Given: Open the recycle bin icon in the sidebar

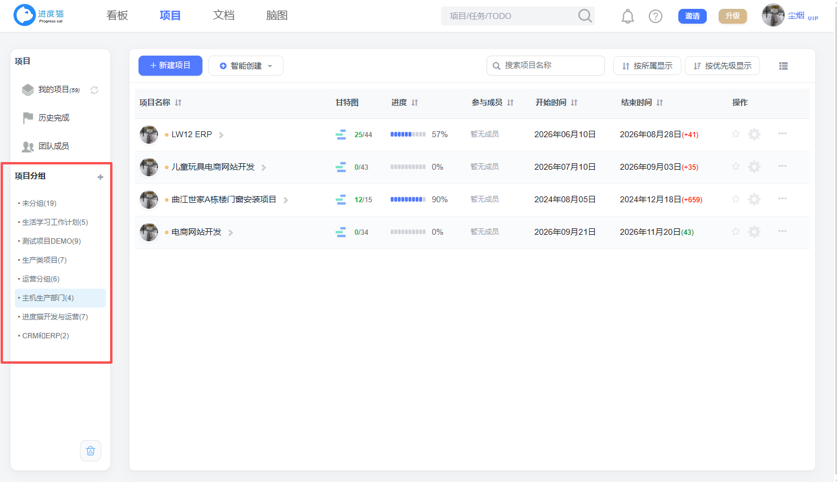Looking at the screenshot, I should coord(91,451).
